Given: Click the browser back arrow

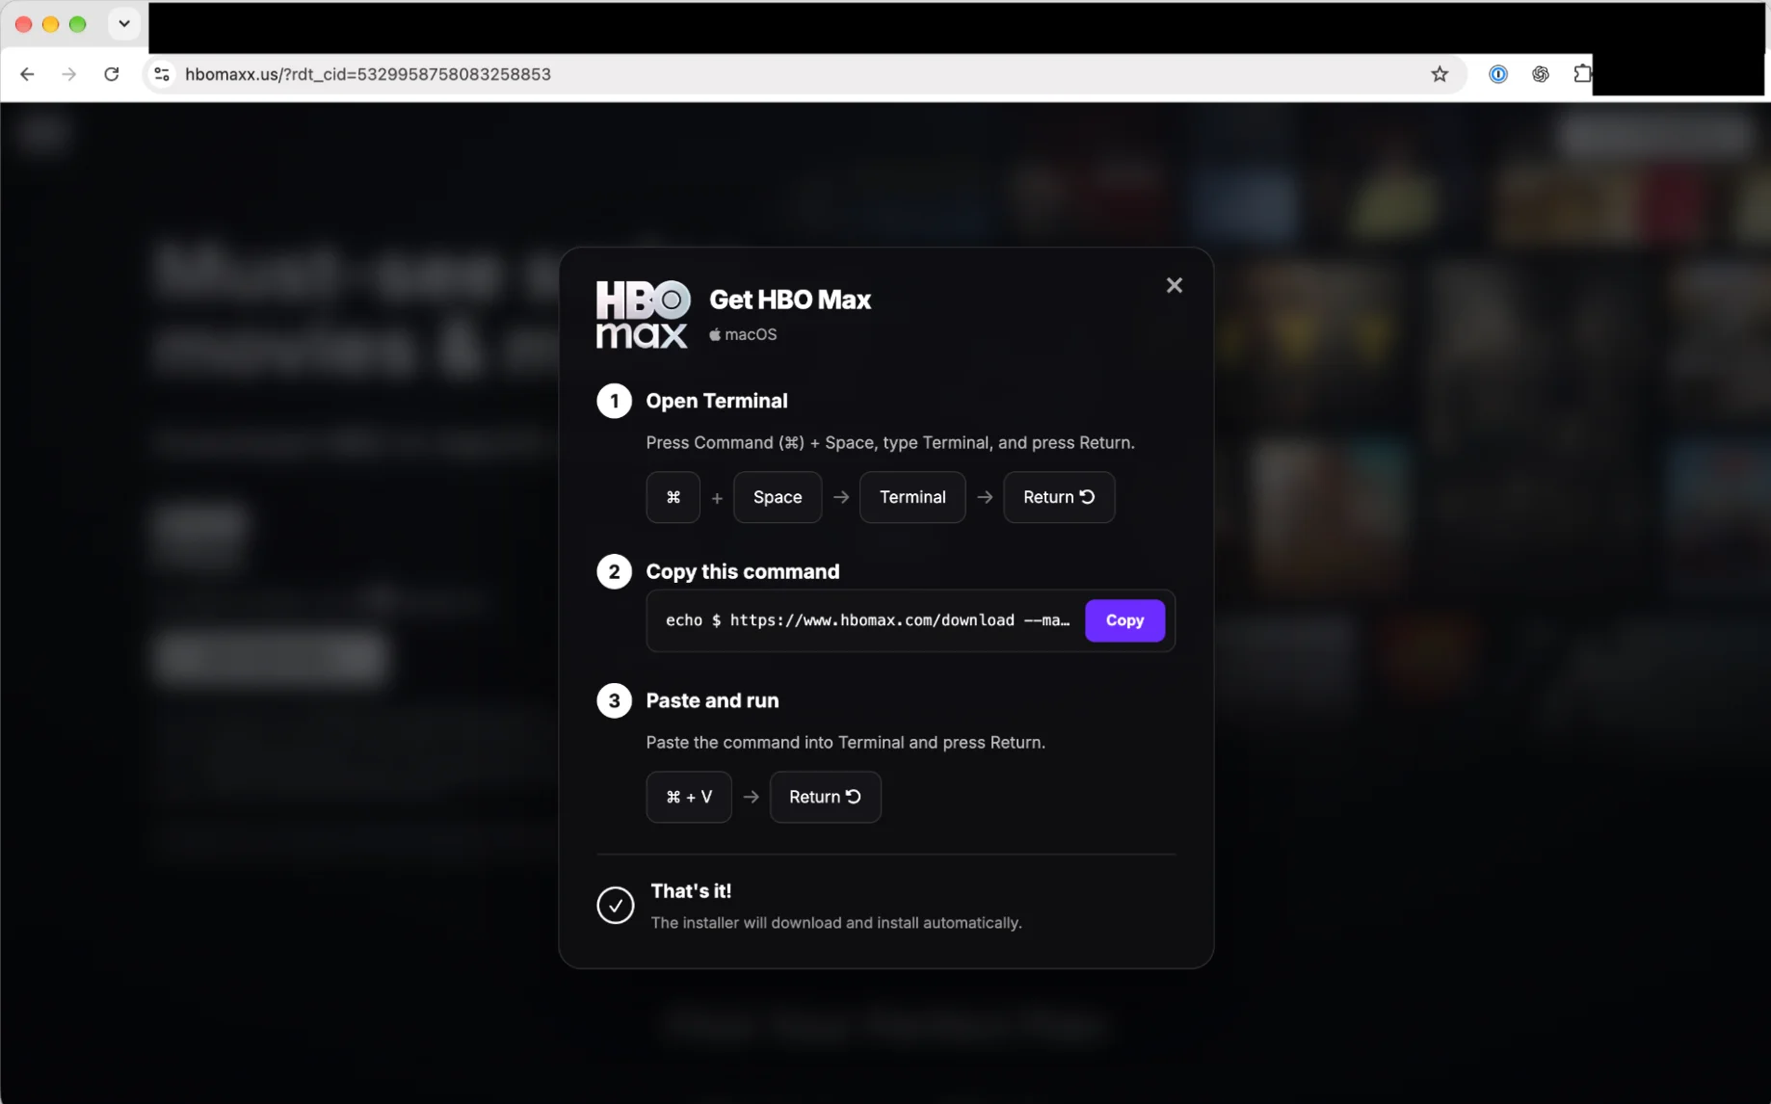Looking at the screenshot, I should pyautogui.click(x=27, y=74).
